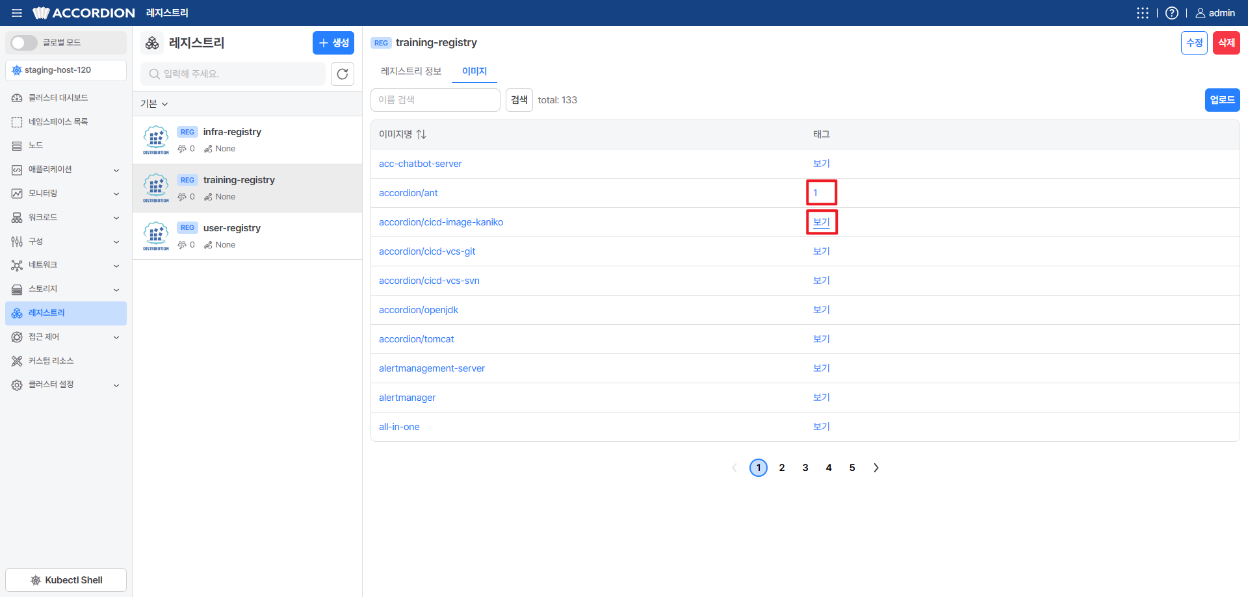Open the apps grid icon
The image size is (1248, 597).
pyautogui.click(x=1142, y=13)
